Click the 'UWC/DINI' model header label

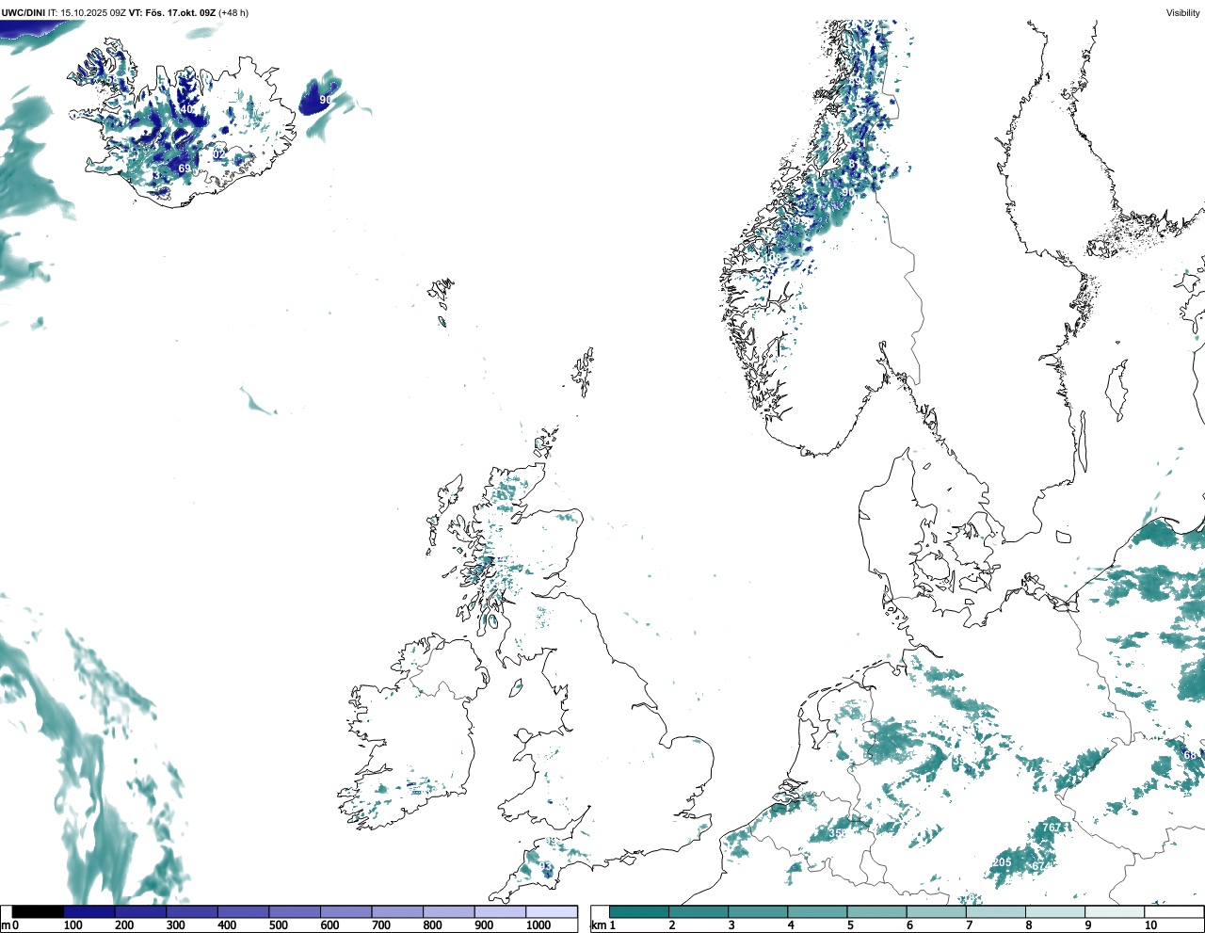pyautogui.click(x=24, y=13)
